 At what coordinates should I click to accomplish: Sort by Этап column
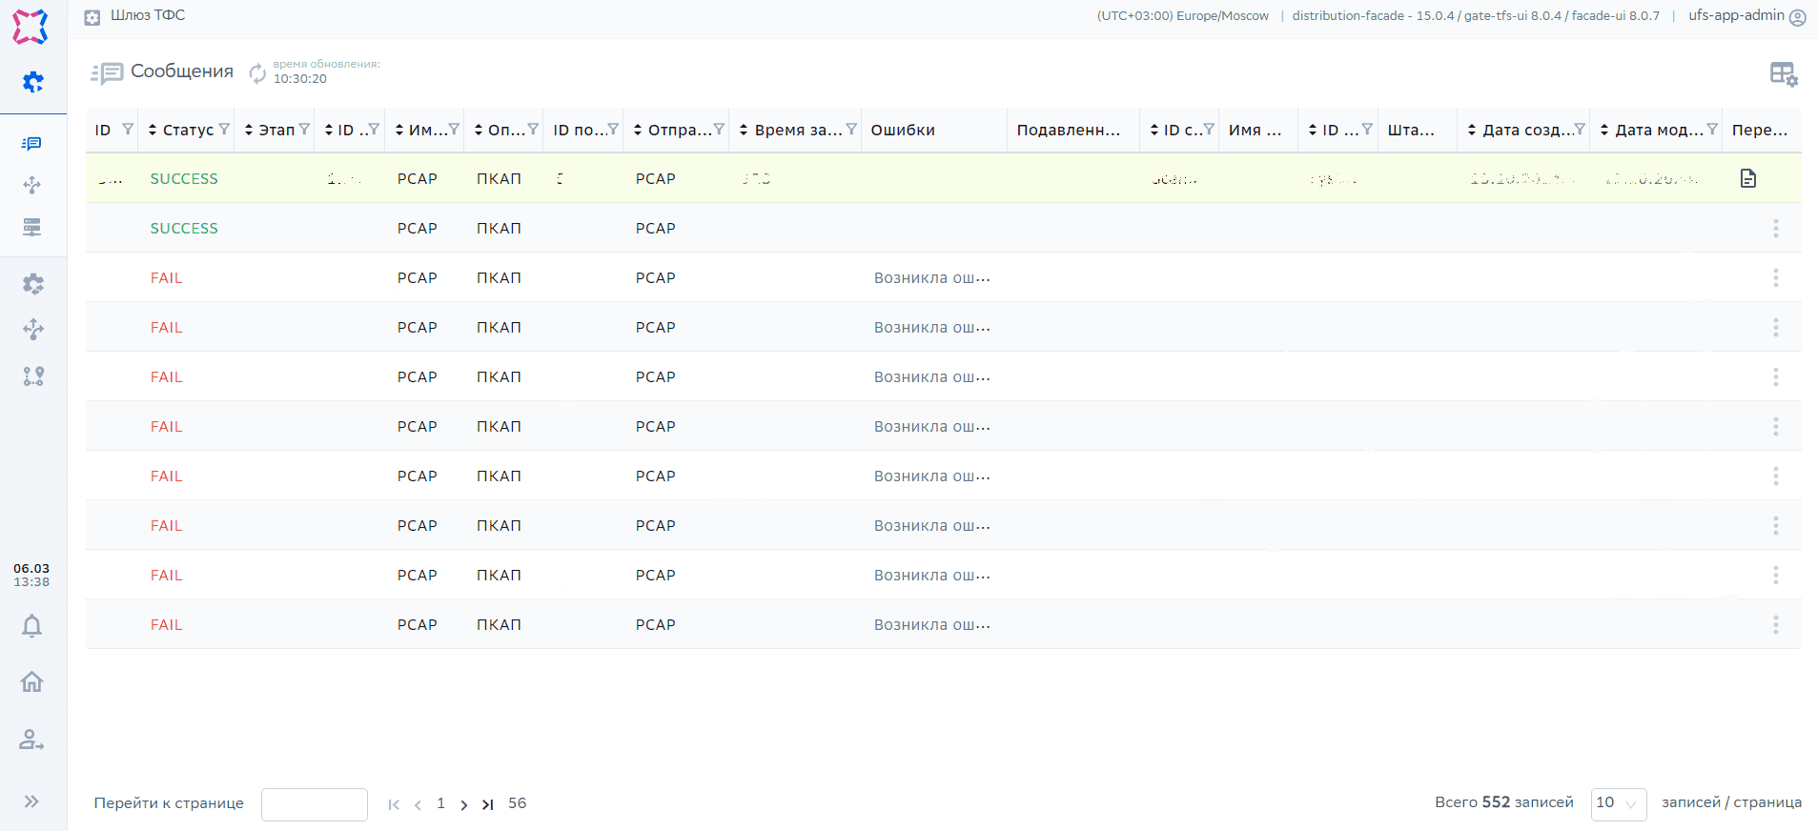[250, 130]
